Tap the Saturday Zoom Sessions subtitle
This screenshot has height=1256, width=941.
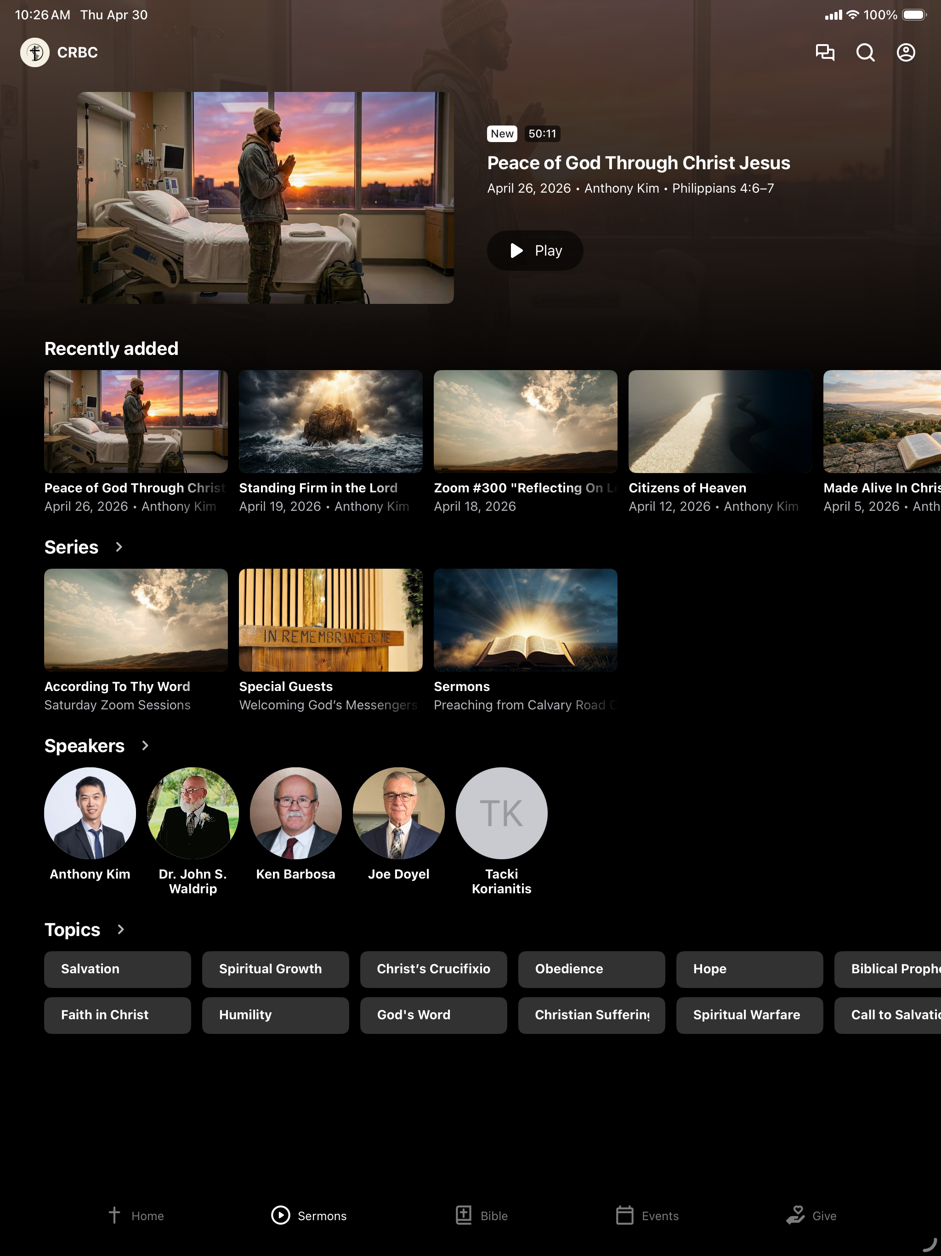(118, 705)
